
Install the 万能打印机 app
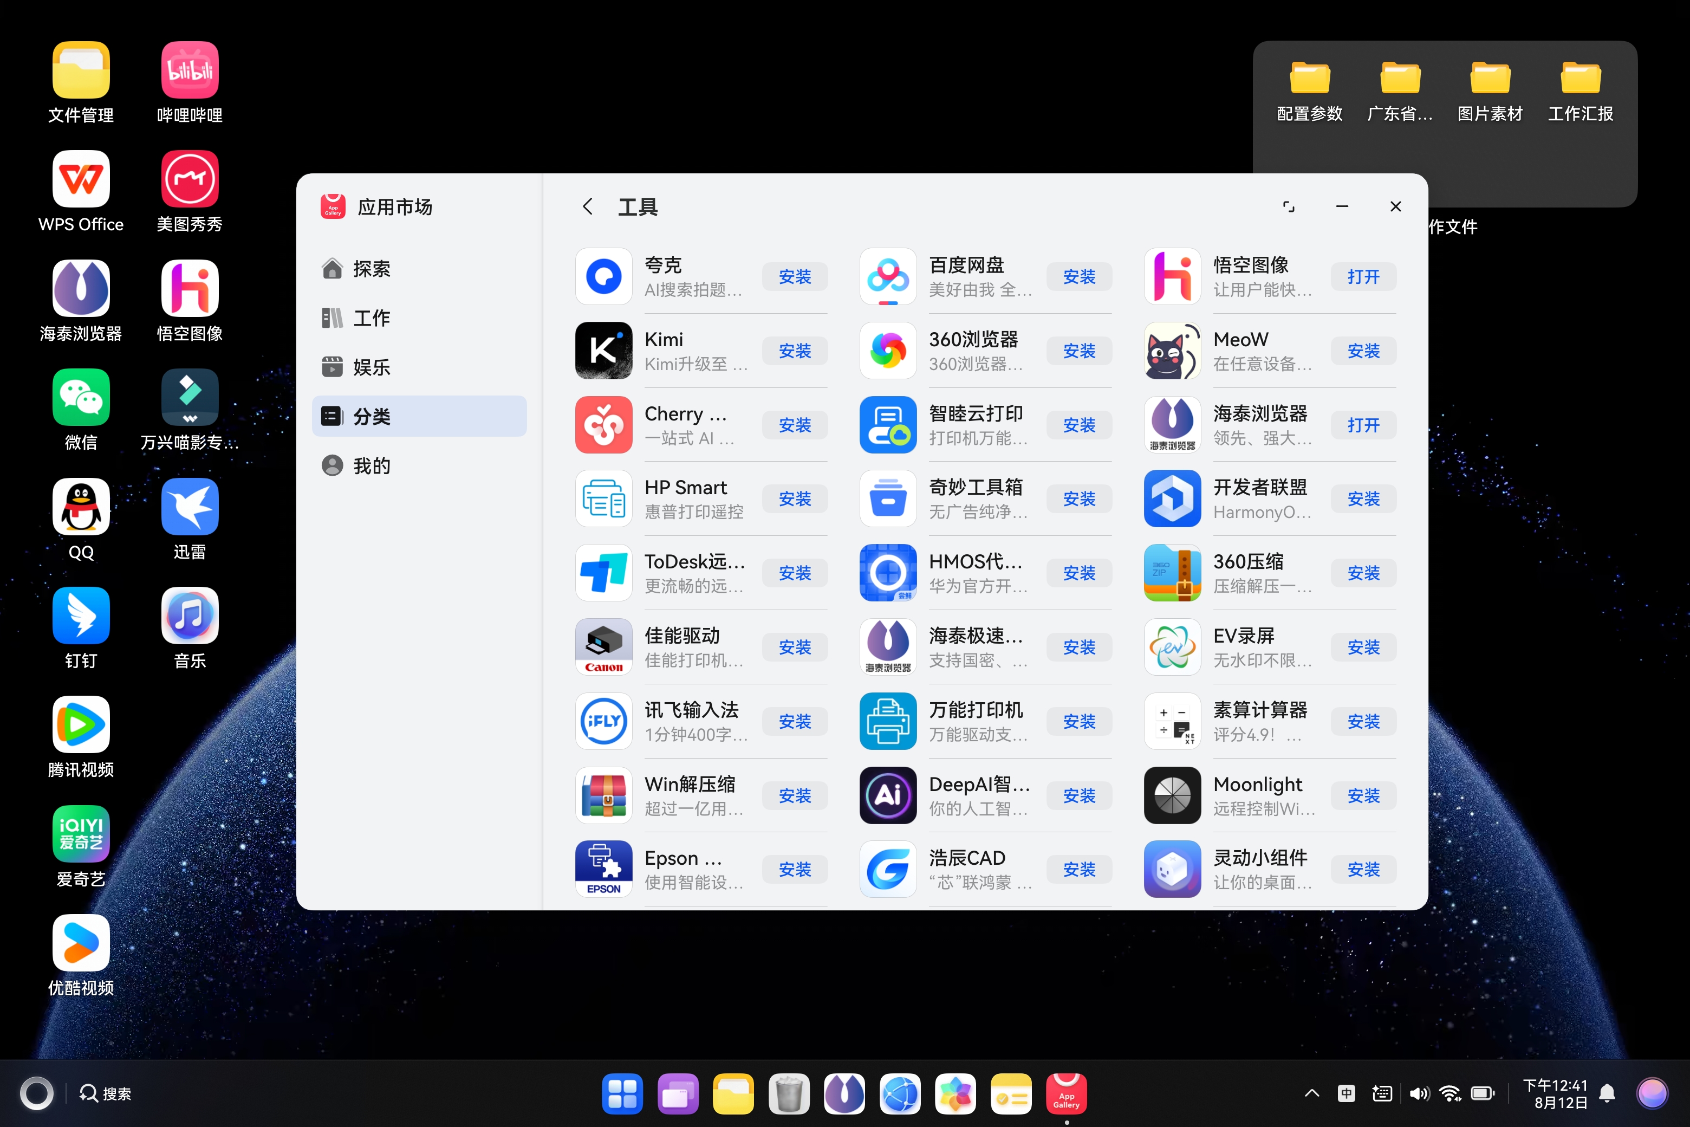click(x=1079, y=721)
